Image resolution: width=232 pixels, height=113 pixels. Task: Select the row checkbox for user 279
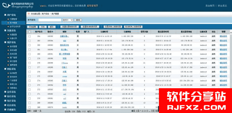(30, 59)
